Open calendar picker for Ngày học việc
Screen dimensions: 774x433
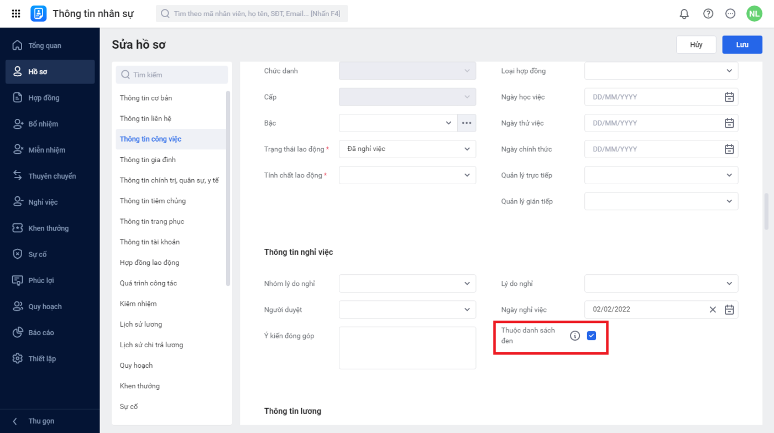pos(729,97)
